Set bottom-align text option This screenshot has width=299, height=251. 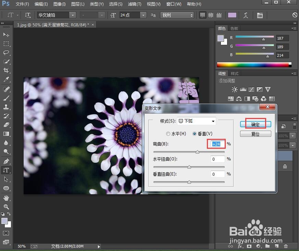pyautogui.click(x=219, y=15)
